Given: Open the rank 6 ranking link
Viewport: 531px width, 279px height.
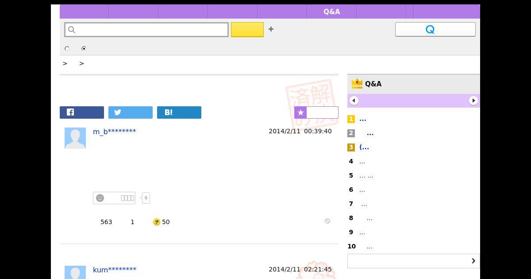Looking at the screenshot, I should click(362, 190).
